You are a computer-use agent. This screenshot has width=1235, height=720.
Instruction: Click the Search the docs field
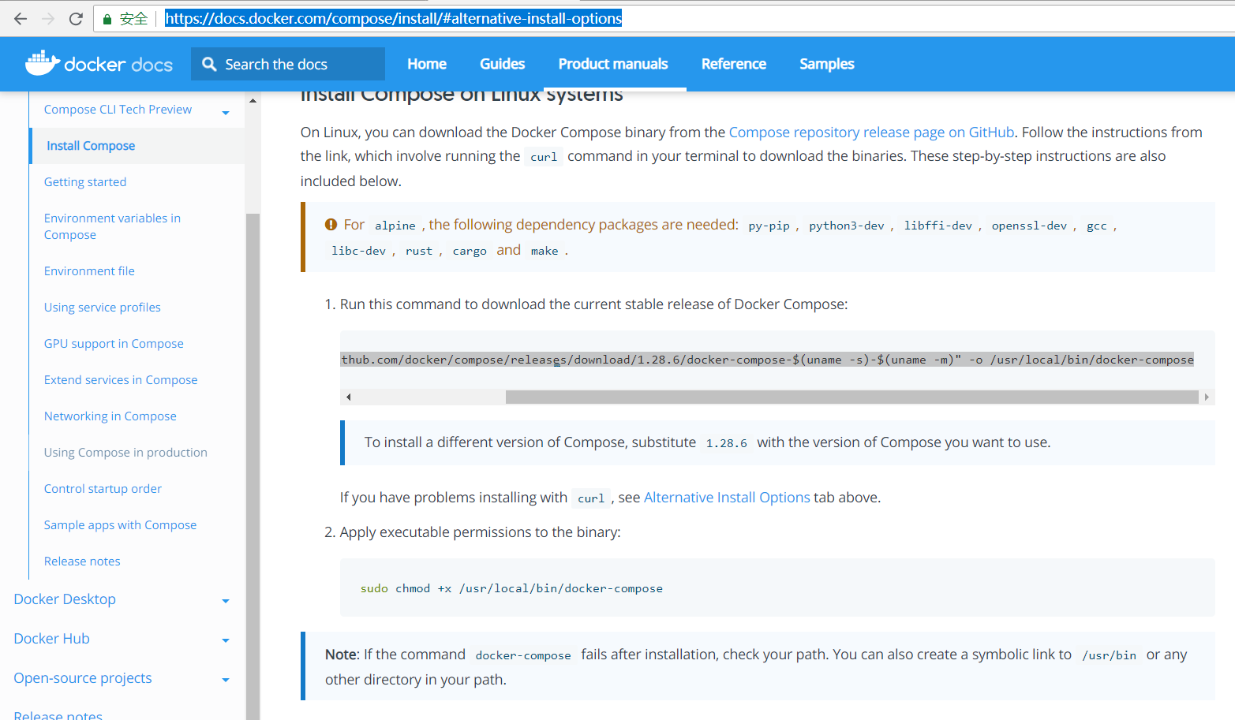pos(288,64)
